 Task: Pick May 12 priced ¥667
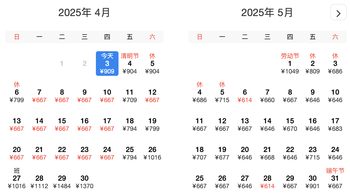[x=222, y=125]
